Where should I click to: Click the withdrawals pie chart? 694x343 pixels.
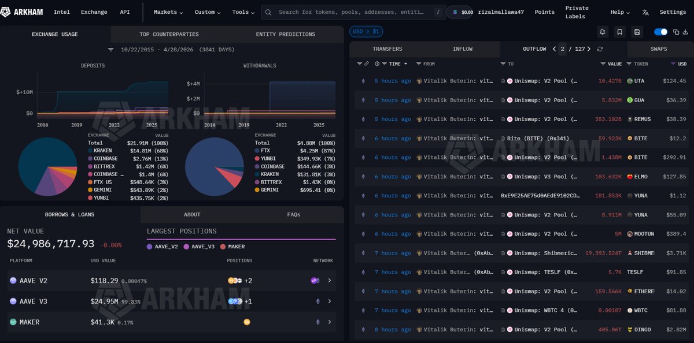(215, 167)
